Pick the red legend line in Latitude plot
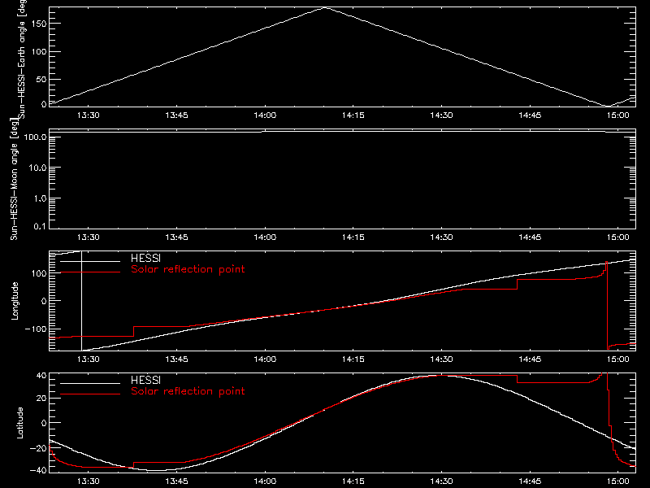The height and width of the screenshot is (488, 650). [x=90, y=394]
